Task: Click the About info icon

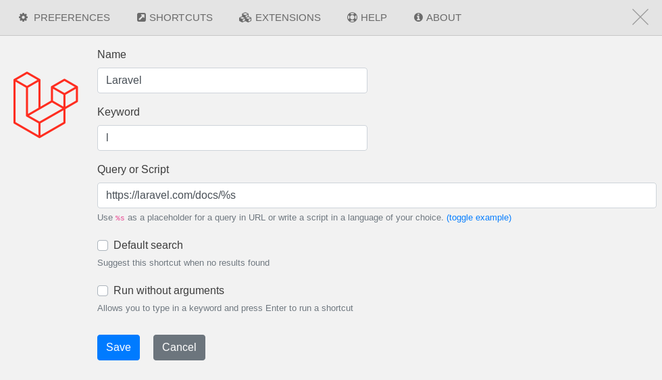Action: tap(418, 18)
